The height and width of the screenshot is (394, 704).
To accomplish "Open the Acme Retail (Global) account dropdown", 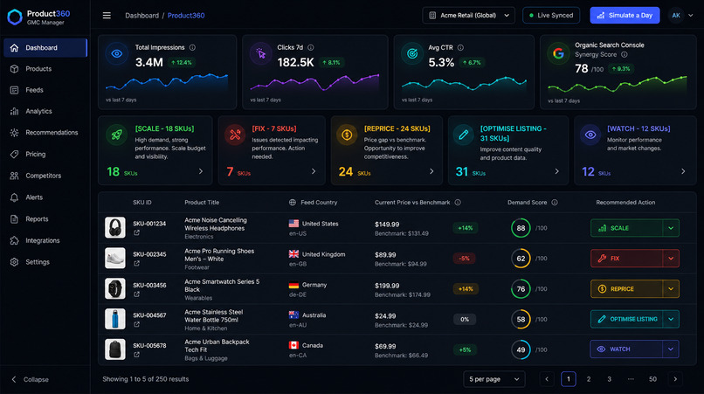I will [x=469, y=15].
